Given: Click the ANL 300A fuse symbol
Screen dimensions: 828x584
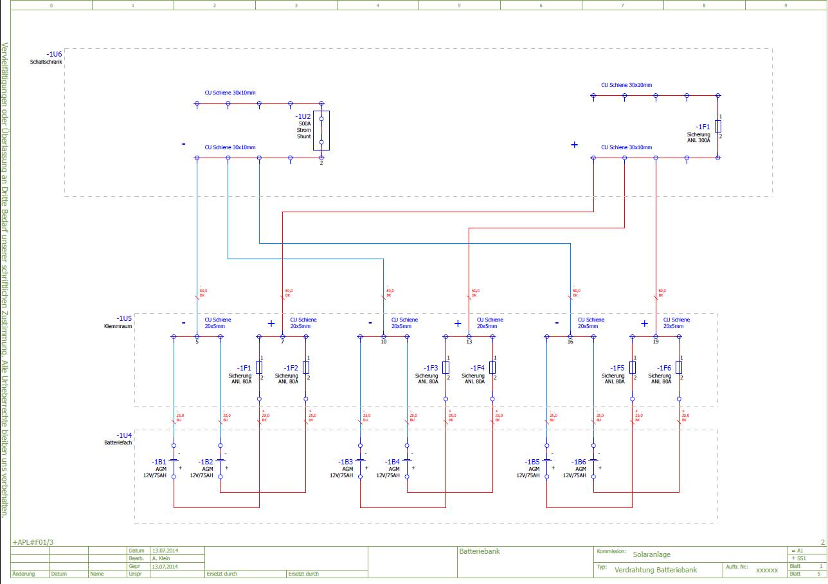Looking at the screenshot, I should click(718, 126).
